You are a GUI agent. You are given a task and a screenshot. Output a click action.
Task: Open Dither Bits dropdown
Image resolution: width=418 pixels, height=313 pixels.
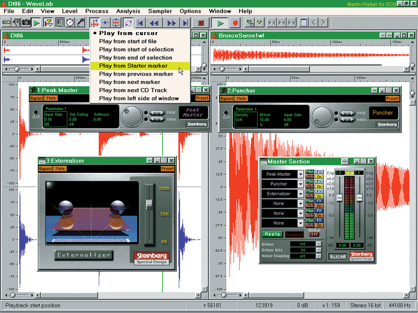coord(319,250)
